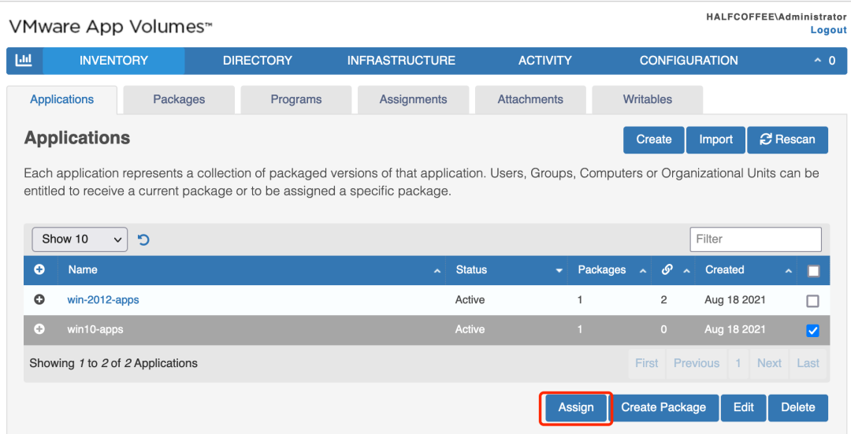Viewport: 851px width, 434px height.
Task: Toggle the select-all header checkbox
Action: tap(813, 271)
